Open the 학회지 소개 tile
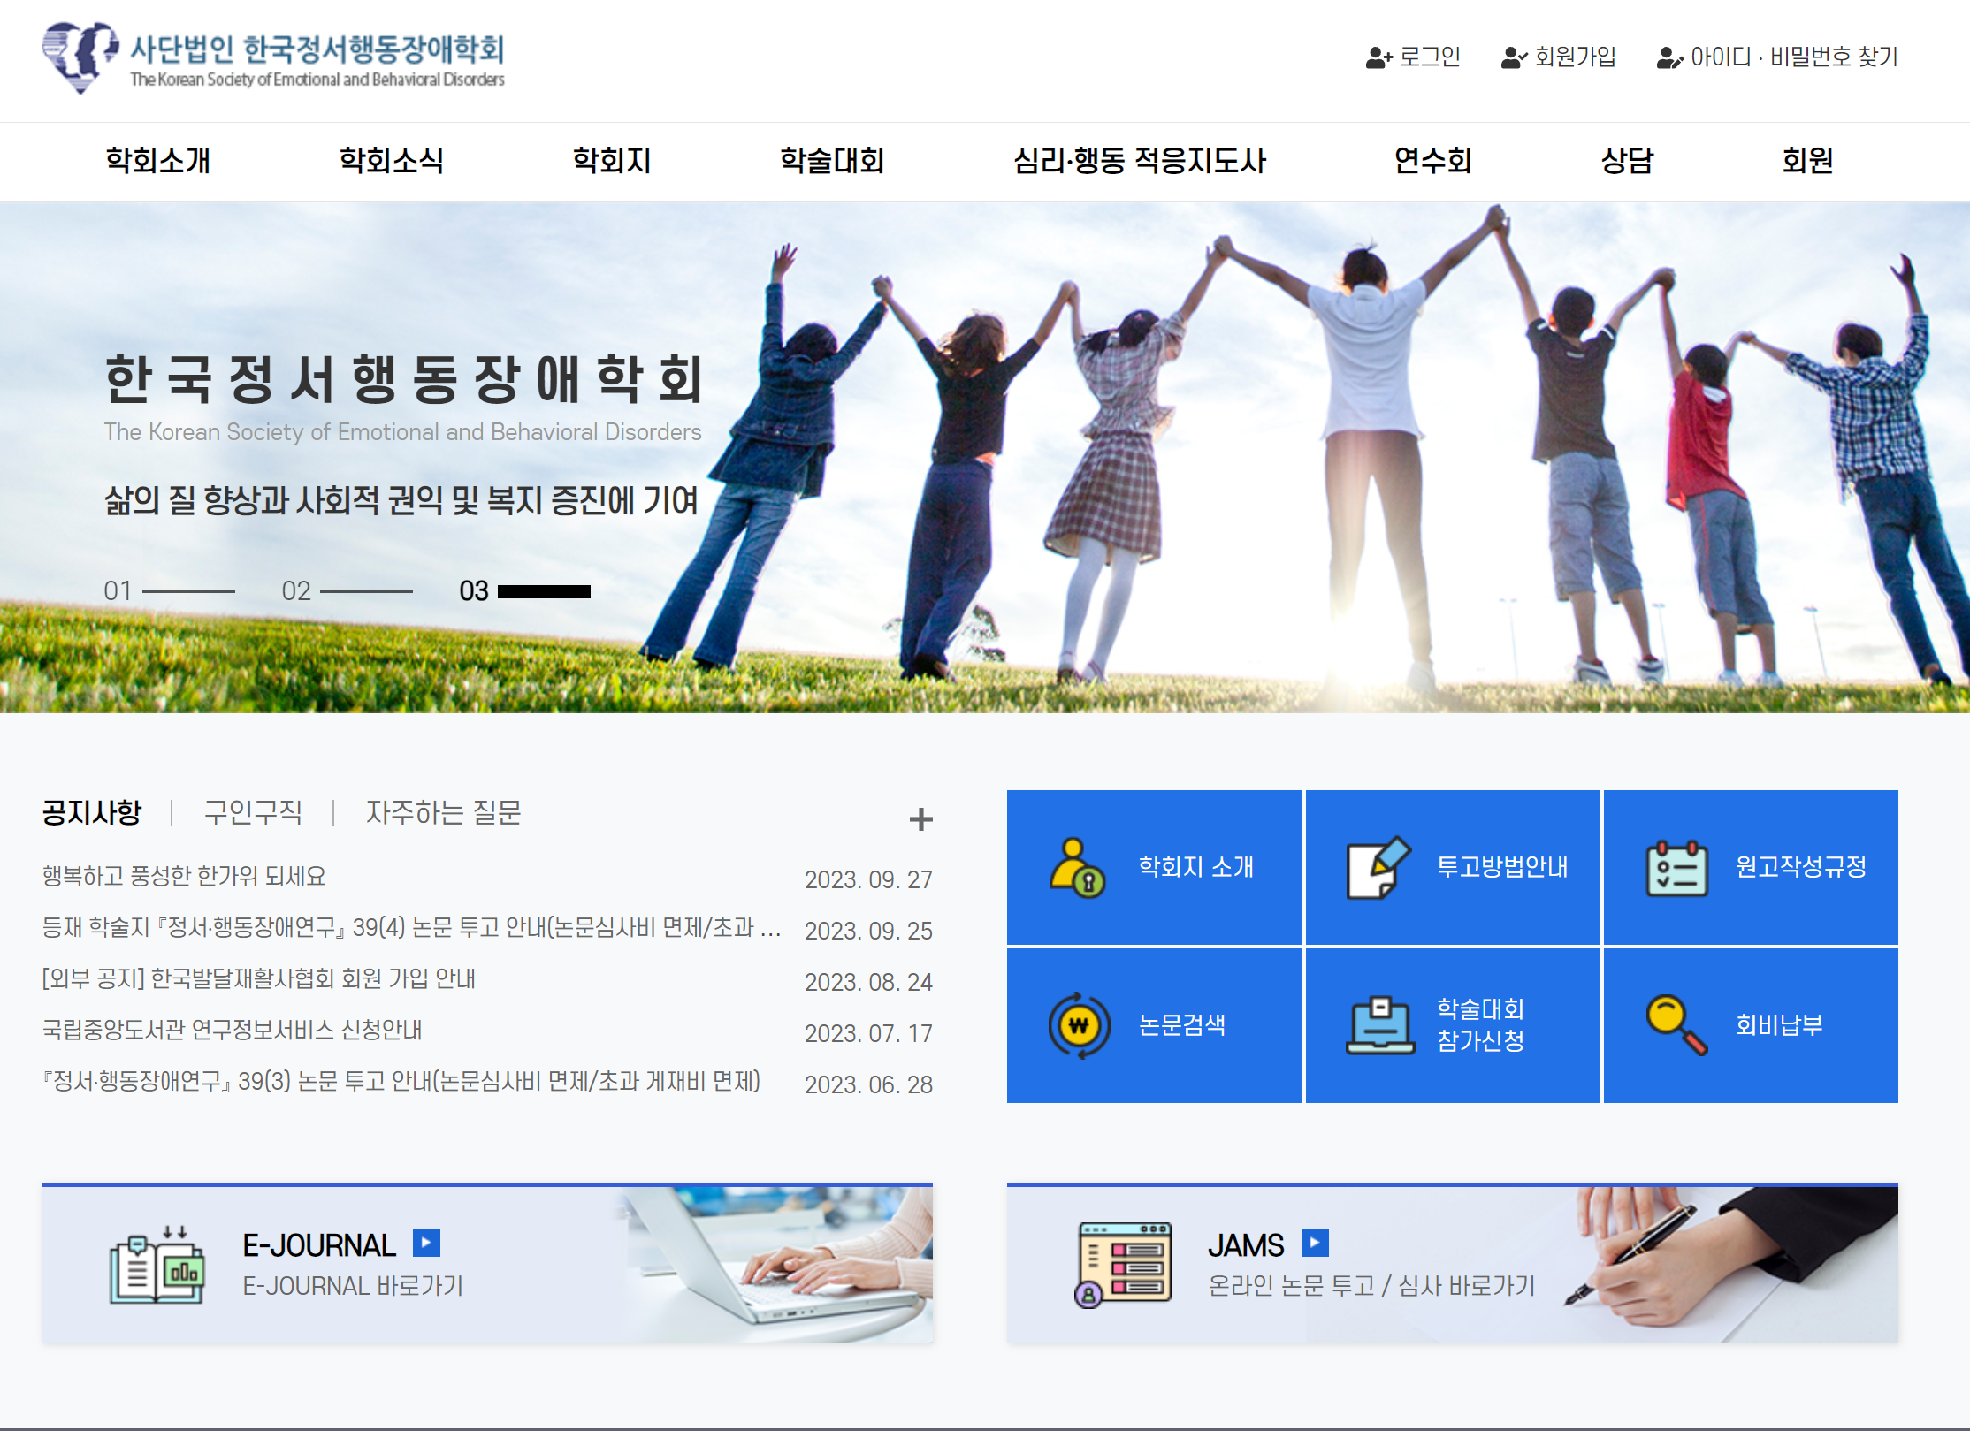1970x1438 pixels. click(1154, 867)
